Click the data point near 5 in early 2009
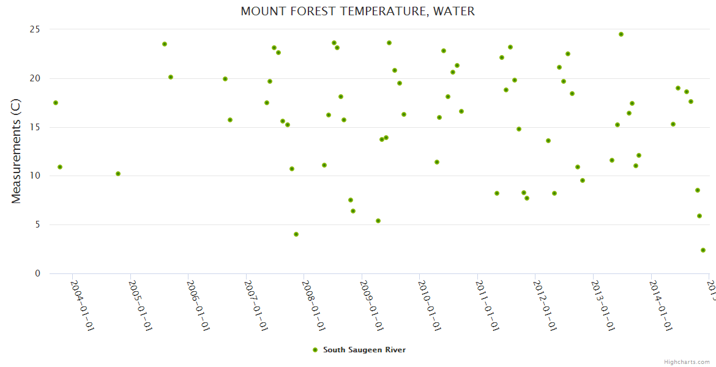Image resolution: width=716 pixels, height=367 pixels. [378, 221]
